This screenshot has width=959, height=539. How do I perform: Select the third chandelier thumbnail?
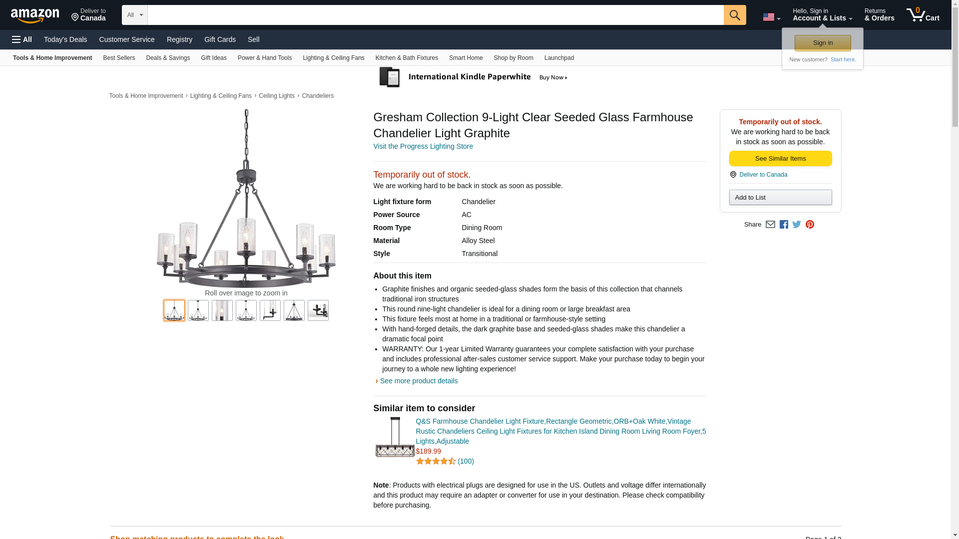point(222,310)
